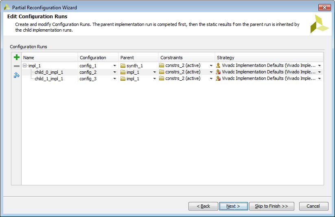
Task: Click the constraints folder icon in child_0_impl_1 row
Action: (162, 72)
